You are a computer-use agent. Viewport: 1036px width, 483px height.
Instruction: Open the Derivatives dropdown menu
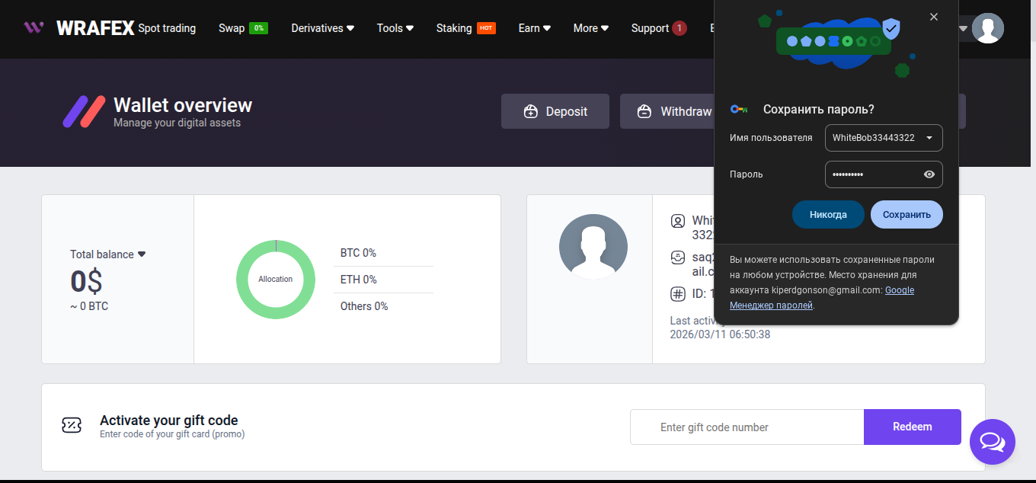click(x=322, y=28)
